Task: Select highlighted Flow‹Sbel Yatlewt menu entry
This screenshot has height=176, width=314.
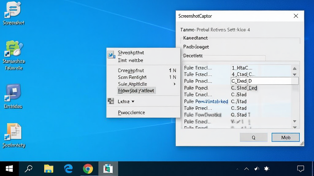Action: tap(136, 91)
